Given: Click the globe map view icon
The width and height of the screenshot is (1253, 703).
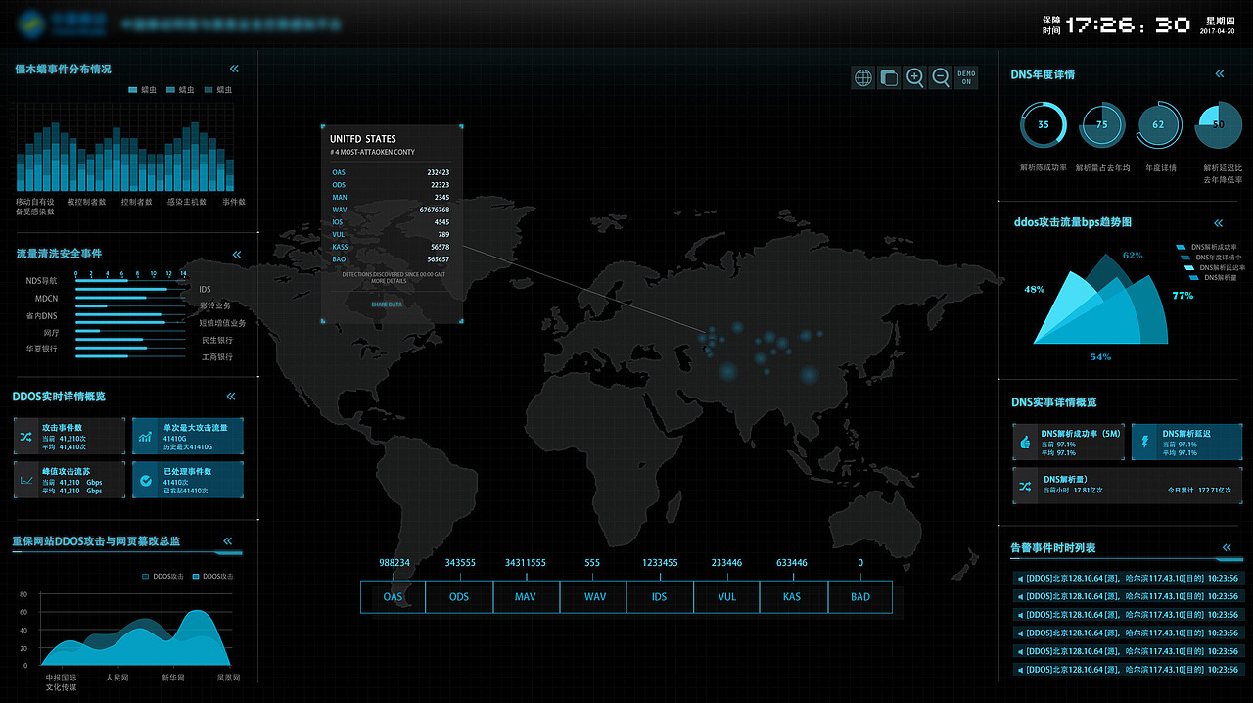Looking at the screenshot, I should [862, 78].
